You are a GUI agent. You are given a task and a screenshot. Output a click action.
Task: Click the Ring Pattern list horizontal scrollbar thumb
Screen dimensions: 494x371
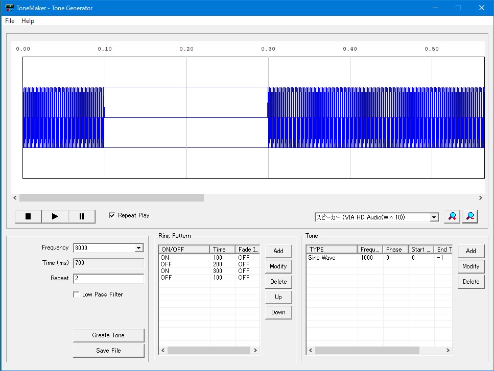point(208,350)
